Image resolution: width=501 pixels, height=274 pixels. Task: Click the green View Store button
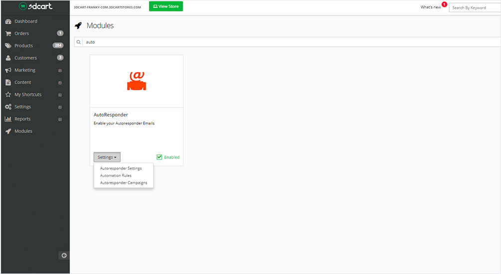(166, 6)
